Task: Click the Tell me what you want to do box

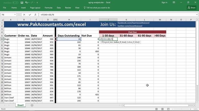Action: (x=97, y=8)
